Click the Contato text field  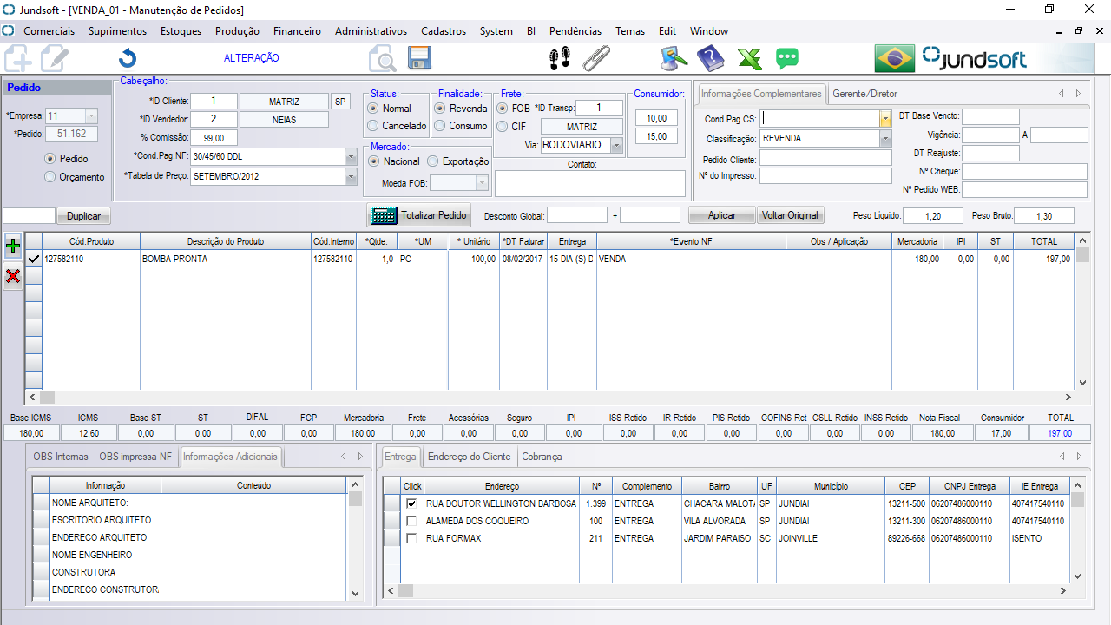590,184
